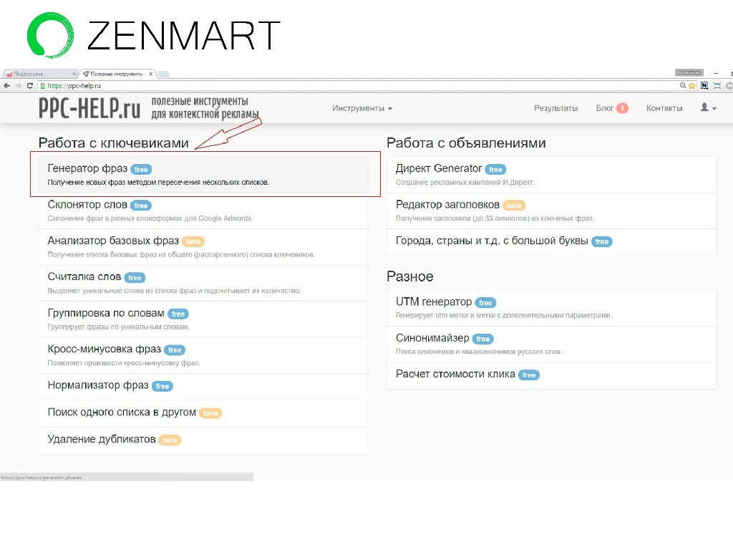Open the 'Результаты' menu item

pyautogui.click(x=555, y=108)
